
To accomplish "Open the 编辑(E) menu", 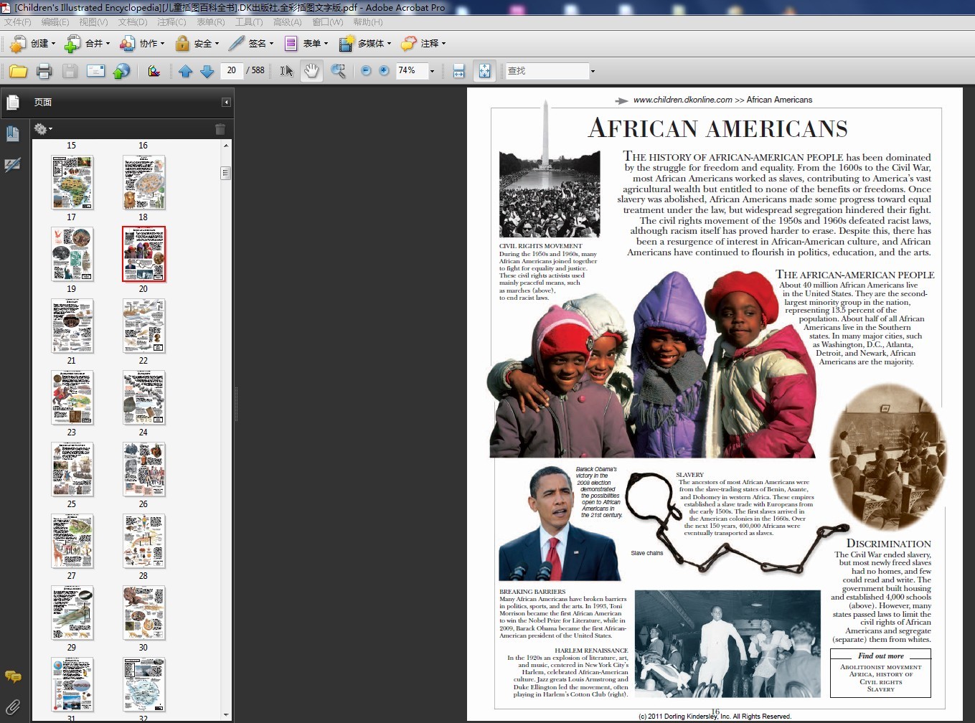I will pyautogui.click(x=55, y=22).
